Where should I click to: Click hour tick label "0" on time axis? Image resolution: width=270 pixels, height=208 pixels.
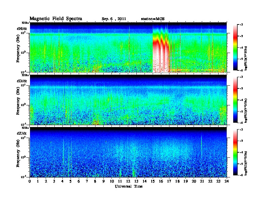(x=30, y=181)
